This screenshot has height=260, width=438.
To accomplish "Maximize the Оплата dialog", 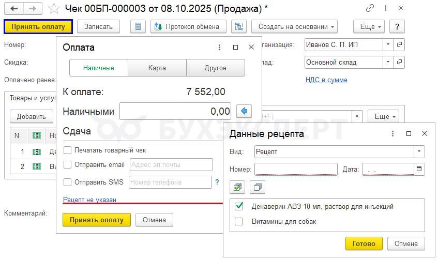I will [x=235, y=48].
